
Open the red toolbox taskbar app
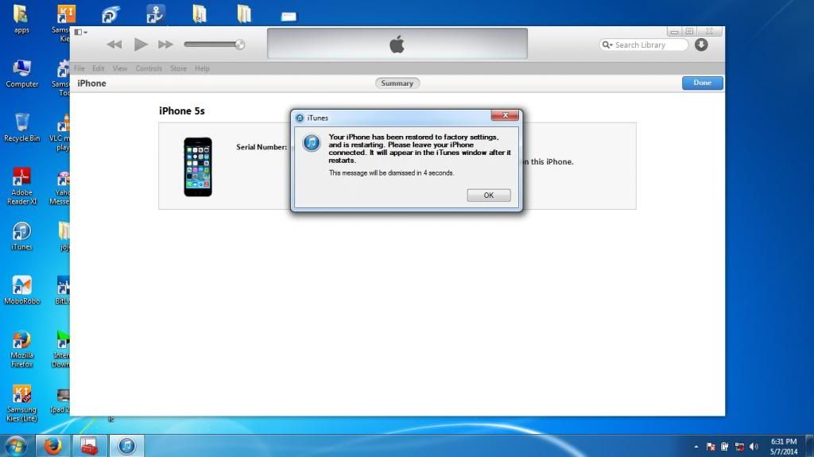tap(89, 446)
